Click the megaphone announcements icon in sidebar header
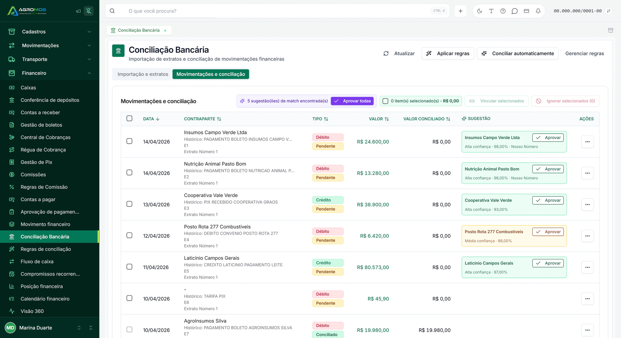 (x=78, y=11)
